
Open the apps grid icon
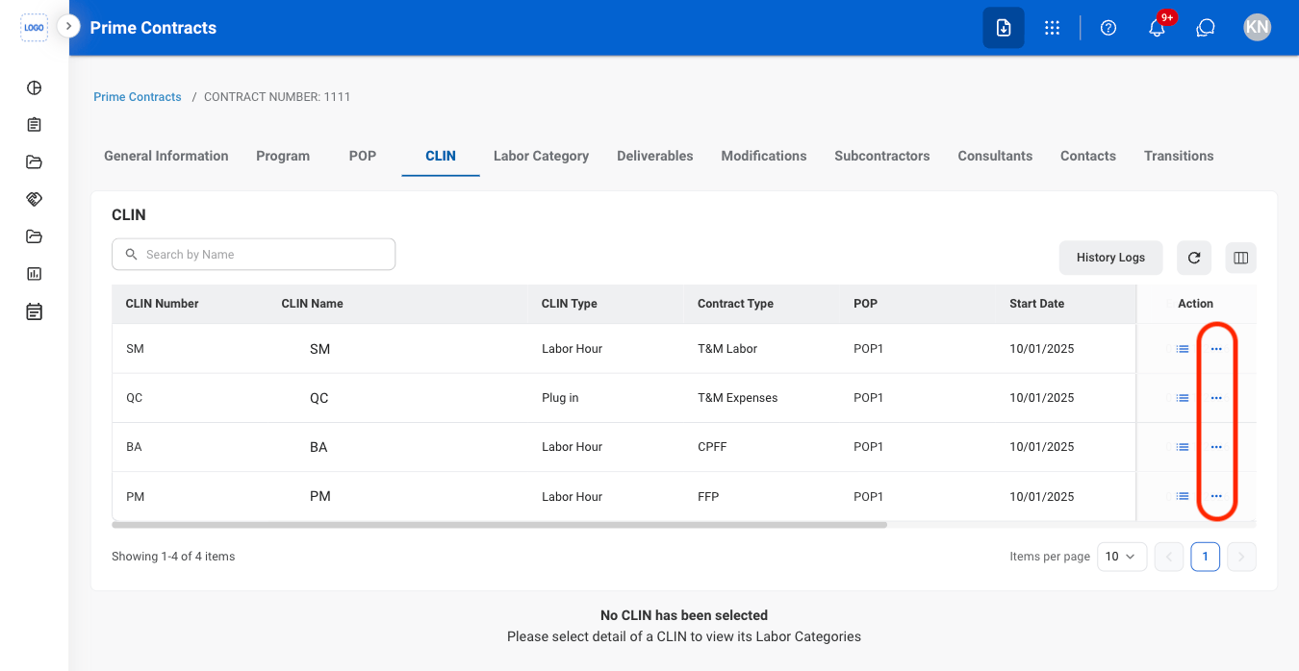click(1052, 28)
